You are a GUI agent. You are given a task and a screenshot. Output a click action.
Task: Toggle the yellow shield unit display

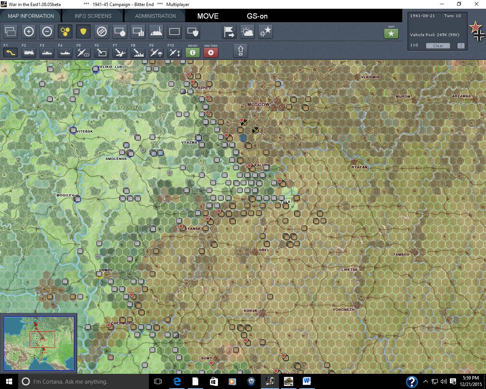pyautogui.click(x=83, y=32)
